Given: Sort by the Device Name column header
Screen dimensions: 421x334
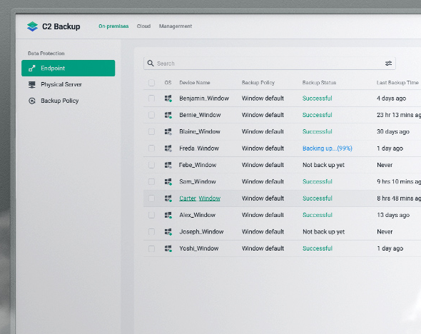Looking at the screenshot, I should (x=195, y=83).
